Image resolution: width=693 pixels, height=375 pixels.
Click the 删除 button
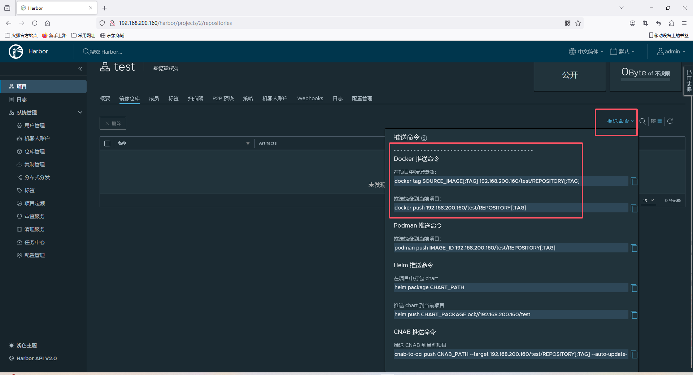coord(113,123)
